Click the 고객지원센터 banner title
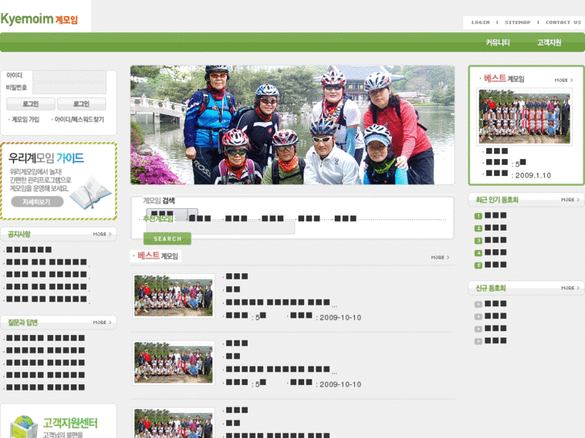 [x=70, y=423]
